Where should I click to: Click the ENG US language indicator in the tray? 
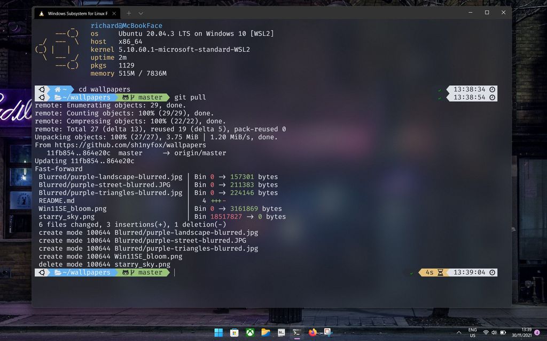(x=472, y=332)
